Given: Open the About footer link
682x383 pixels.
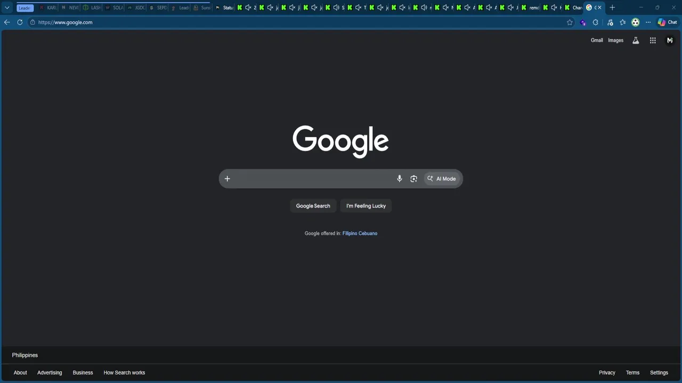Looking at the screenshot, I should (x=20, y=373).
